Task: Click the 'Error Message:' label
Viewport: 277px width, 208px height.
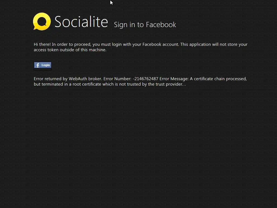Action: click(174, 79)
